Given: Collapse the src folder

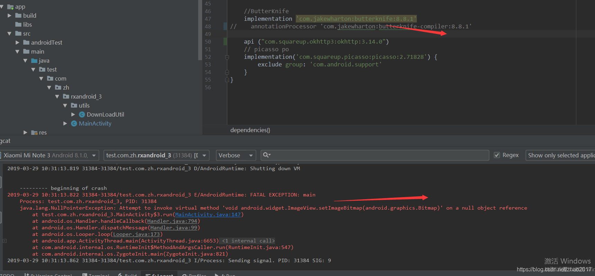Looking at the screenshot, I should (x=10, y=34).
